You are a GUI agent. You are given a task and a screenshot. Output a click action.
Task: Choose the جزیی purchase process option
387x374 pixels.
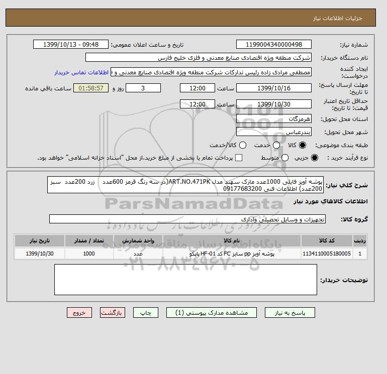(x=315, y=158)
